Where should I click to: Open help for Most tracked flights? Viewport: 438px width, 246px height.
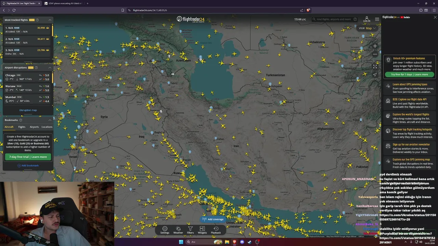pos(37,20)
